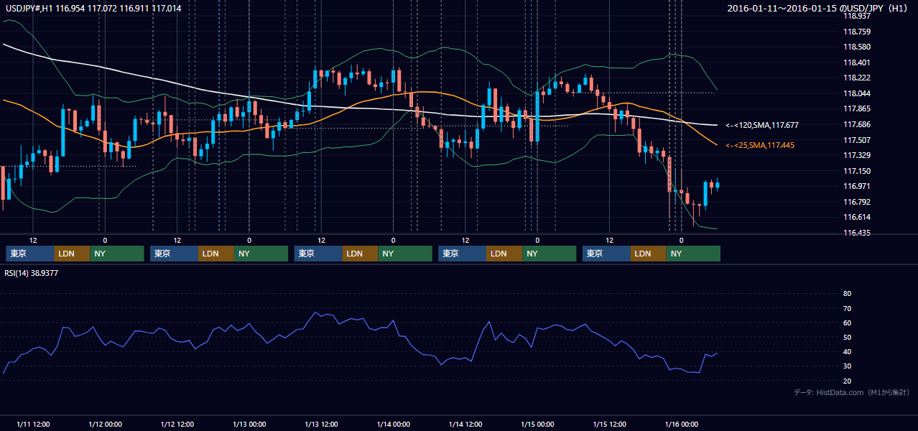Click the 1/11 12:00 time label
Screen dimensions: 918x431
pos(33,425)
